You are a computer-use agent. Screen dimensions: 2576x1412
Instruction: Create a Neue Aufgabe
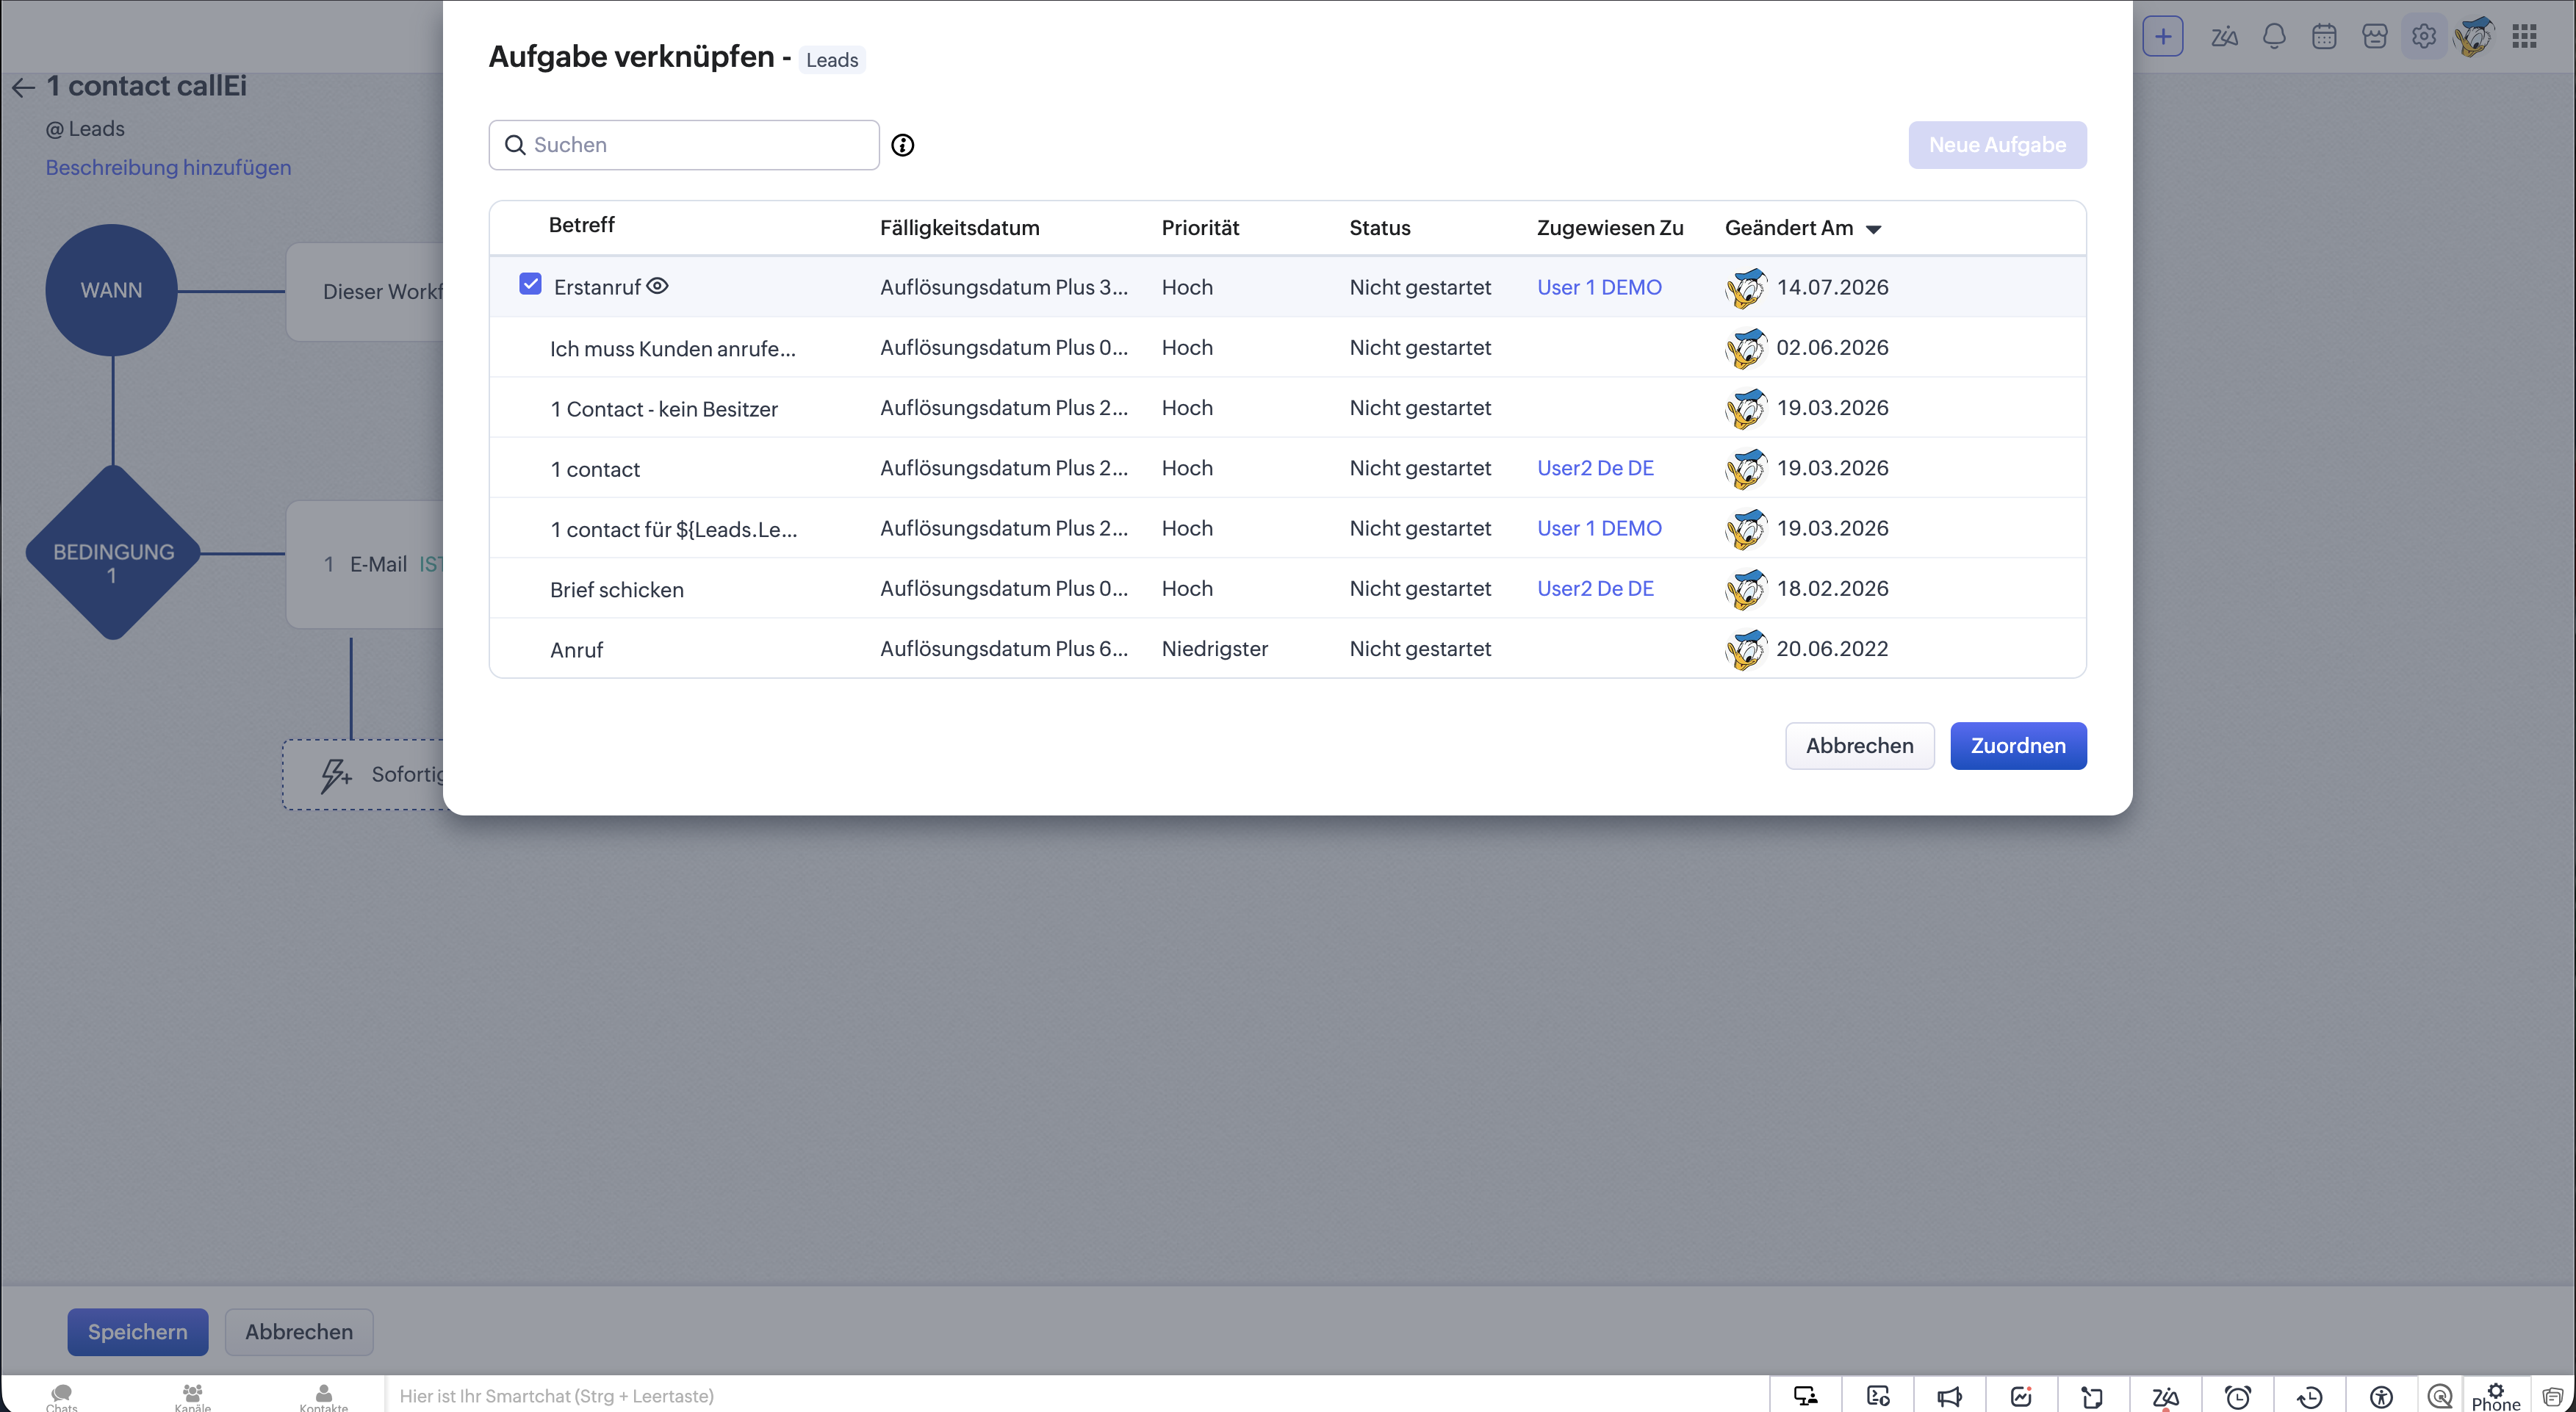coord(1997,145)
